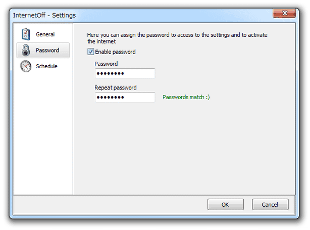Image resolution: width=310 pixels, height=230 pixels.
Task: Confirm settings with the OK button
Action: tap(225, 204)
